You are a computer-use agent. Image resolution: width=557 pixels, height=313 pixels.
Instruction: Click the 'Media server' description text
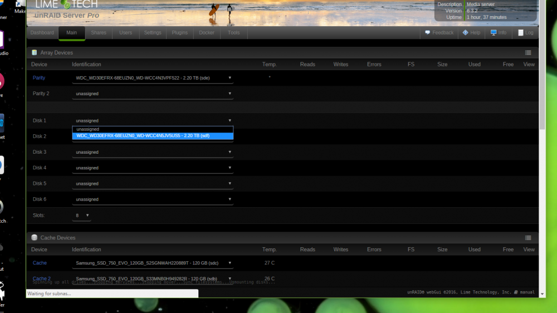480,4
